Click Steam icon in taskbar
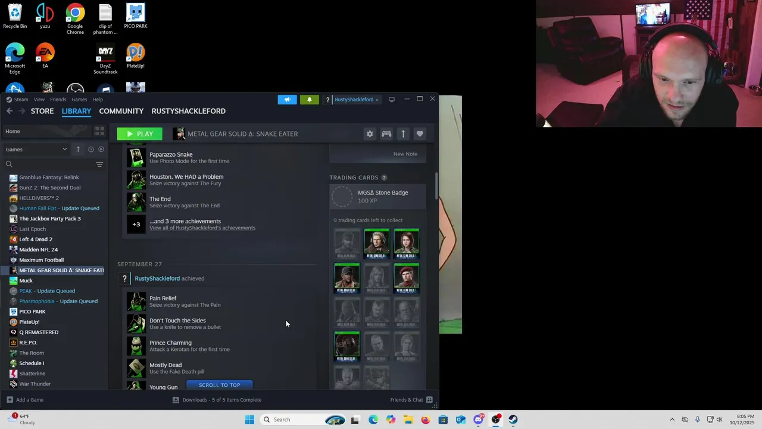The height and width of the screenshot is (429, 762). coord(513,419)
